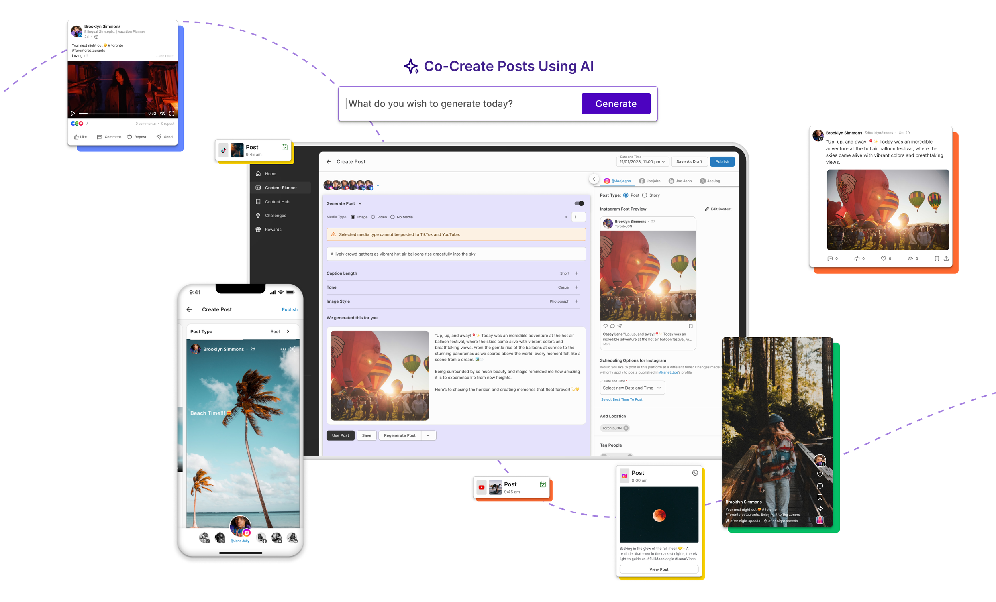996x602 pixels.
Task: Click the heart icon on Instagram preview
Action: point(605,326)
